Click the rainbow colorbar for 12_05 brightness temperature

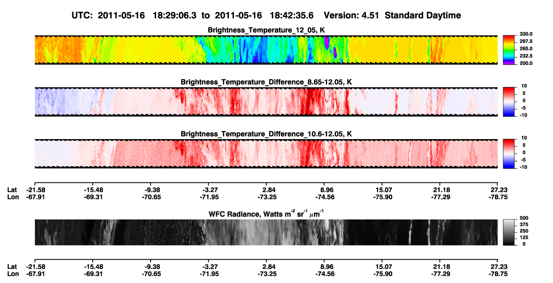[x=509, y=50]
